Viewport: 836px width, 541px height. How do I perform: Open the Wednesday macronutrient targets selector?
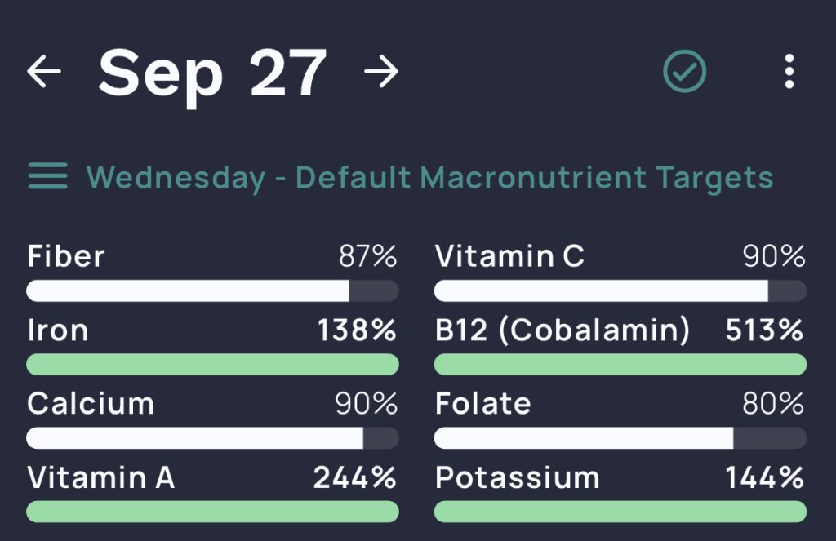(x=429, y=177)
